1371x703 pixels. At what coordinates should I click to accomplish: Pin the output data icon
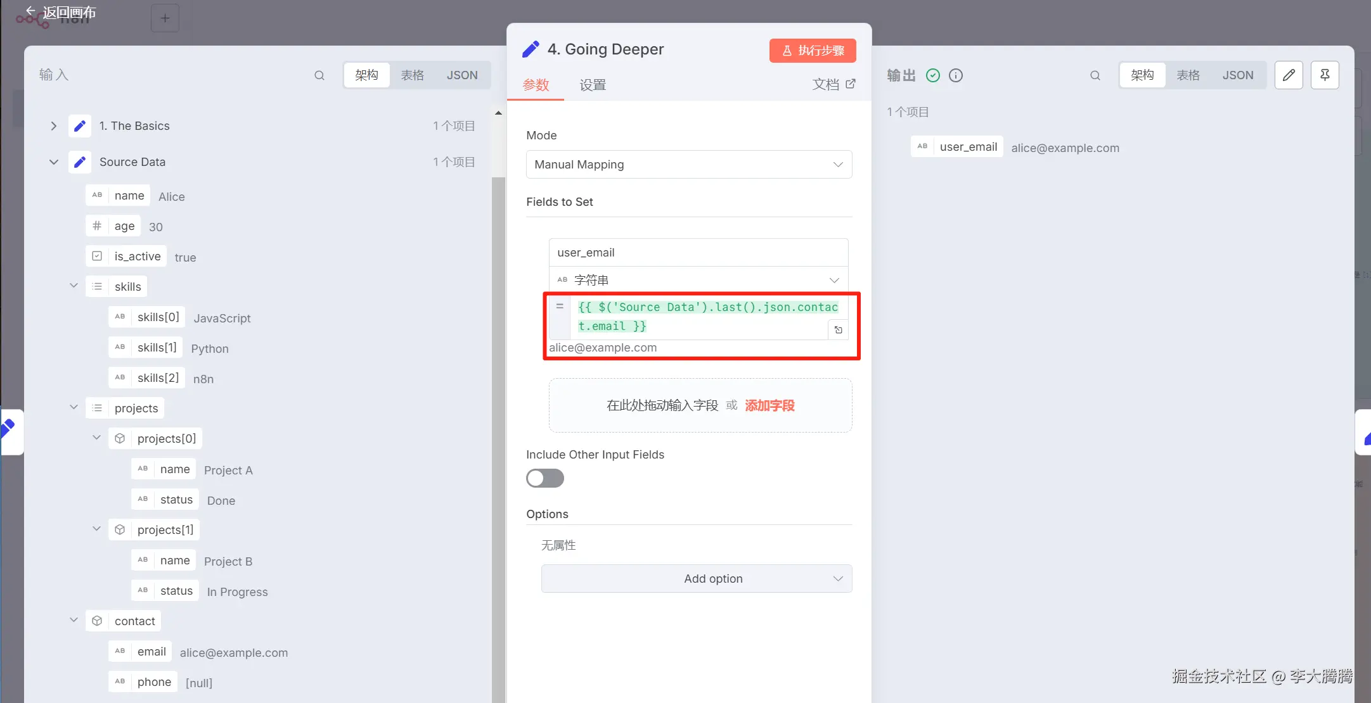[1325, 75]
